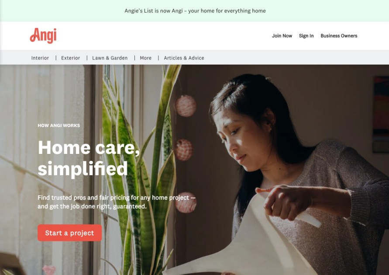Open Articles & Advice section
This screenshot has width=389, height=275.
(x=184, y=58)
